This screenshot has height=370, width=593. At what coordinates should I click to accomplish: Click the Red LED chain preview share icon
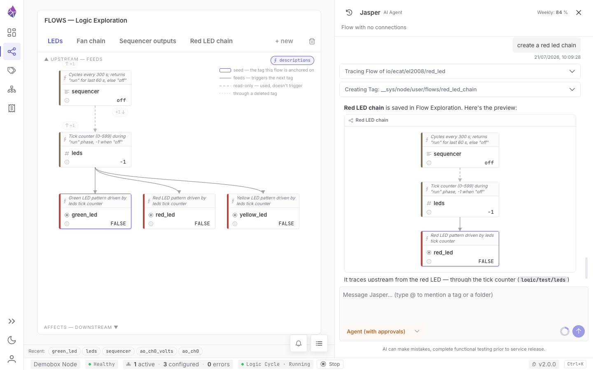351,120
